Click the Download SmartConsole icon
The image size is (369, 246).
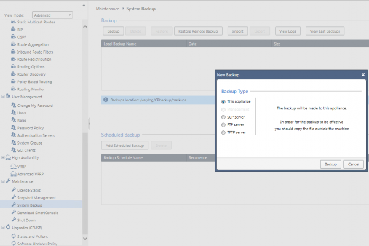tap(13, 212)
